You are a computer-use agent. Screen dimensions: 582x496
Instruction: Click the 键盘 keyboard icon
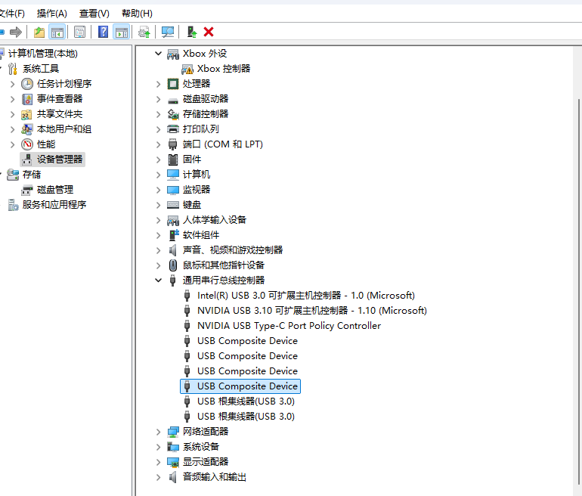173,205
